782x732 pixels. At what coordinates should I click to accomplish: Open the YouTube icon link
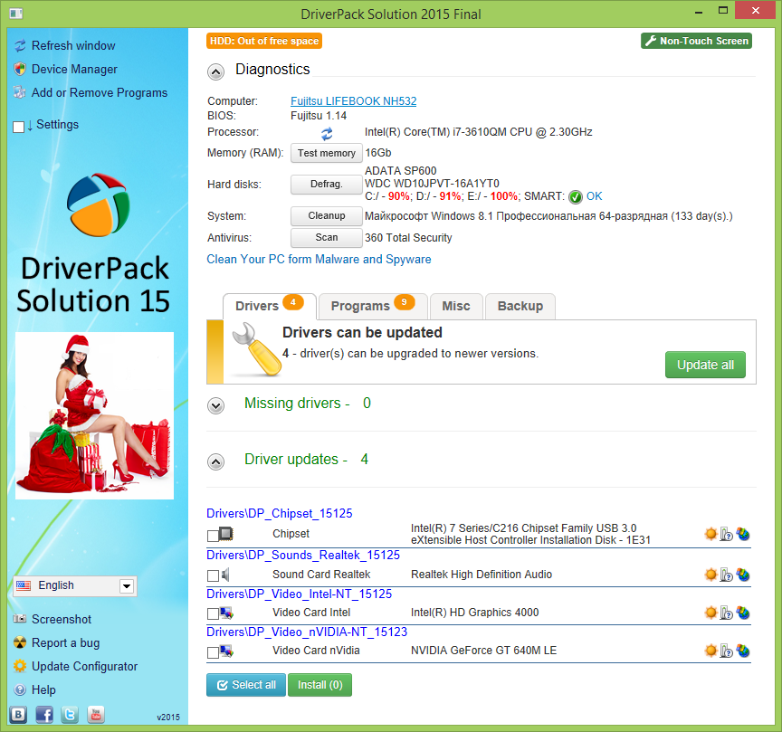(95, 714)
